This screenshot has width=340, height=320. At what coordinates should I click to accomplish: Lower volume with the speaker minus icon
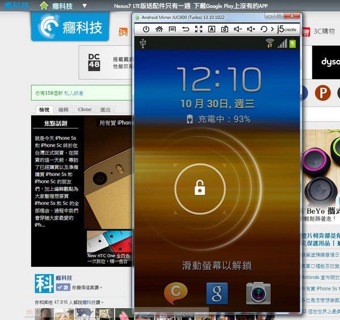point(237,29)
